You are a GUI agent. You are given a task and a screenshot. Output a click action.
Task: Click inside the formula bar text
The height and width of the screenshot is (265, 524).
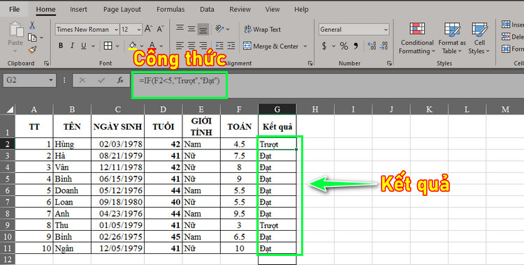(x=180, y=80)
